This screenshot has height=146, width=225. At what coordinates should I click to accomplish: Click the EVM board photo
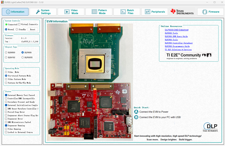(90, 82)
